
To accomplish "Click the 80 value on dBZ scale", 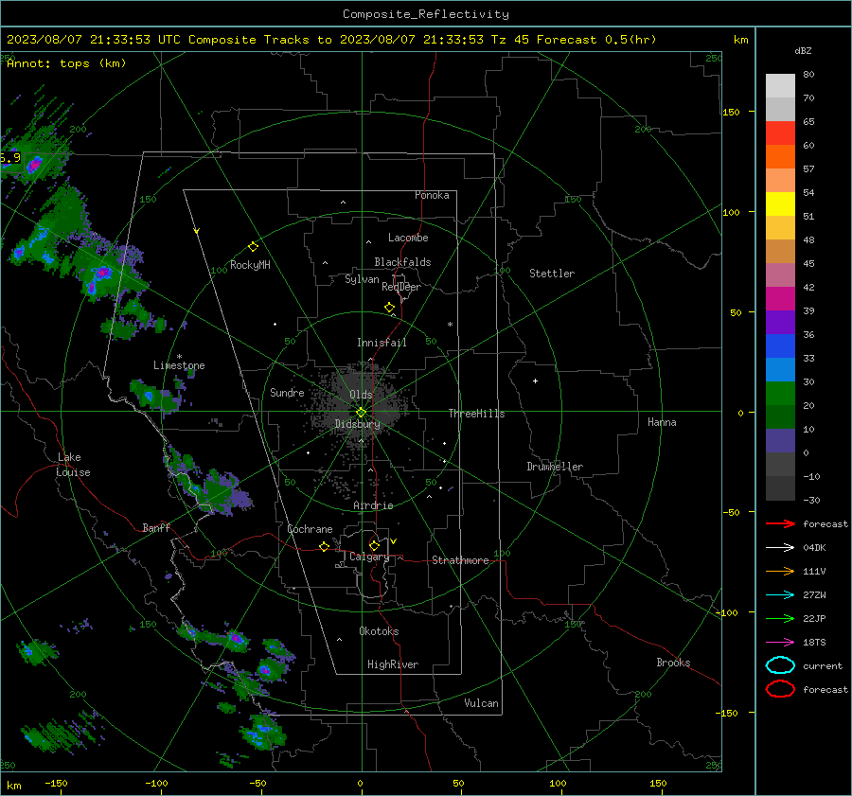I will (x=808, y=75).
